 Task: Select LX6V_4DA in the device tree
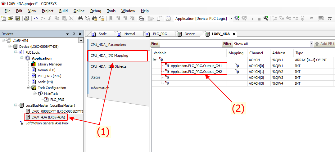(48, 117)
